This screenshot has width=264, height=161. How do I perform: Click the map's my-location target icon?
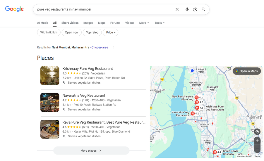point(257,131)
